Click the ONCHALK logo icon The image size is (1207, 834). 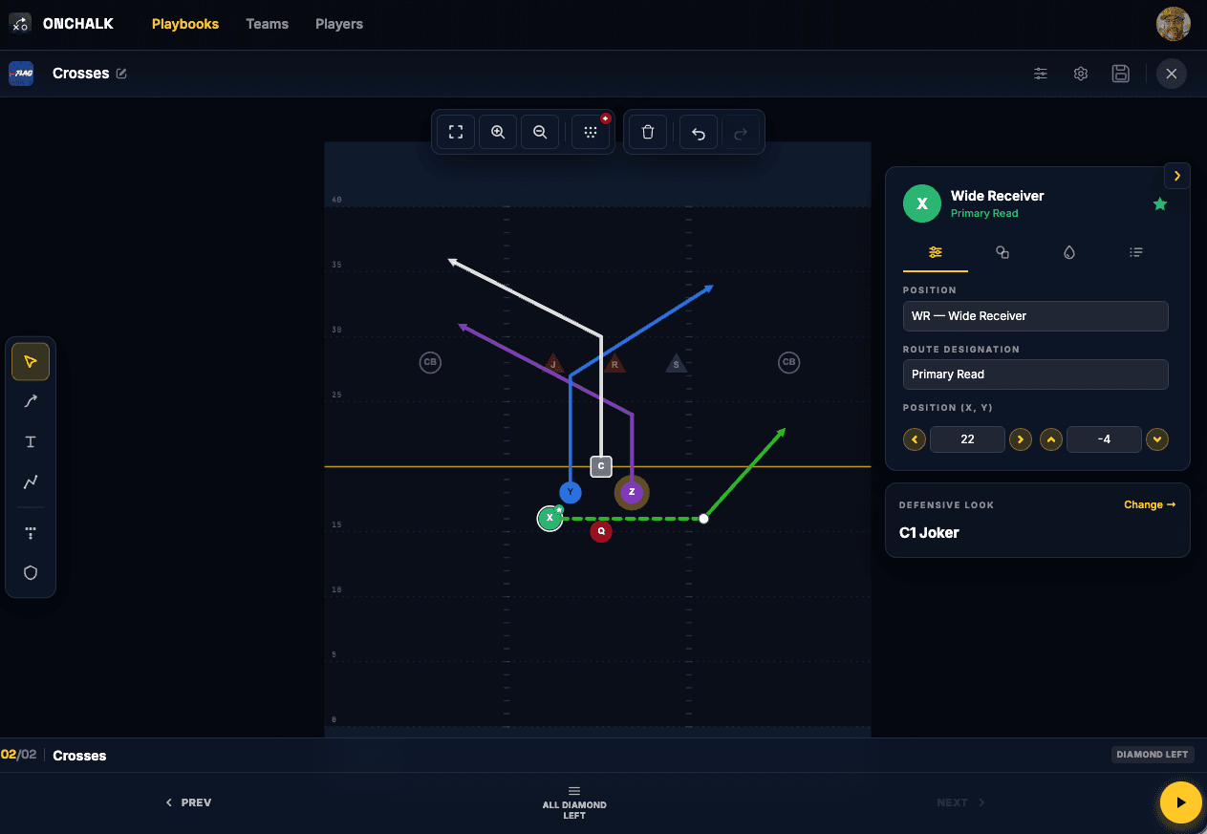point(20,24)
